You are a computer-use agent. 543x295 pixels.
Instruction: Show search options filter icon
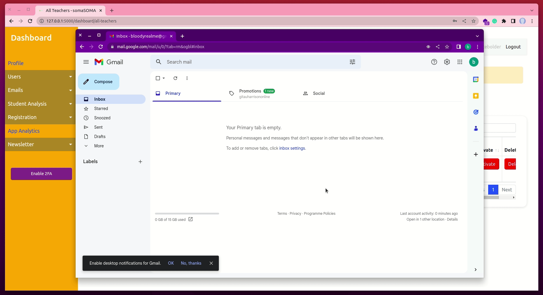pyautogui.click(x=352, y=62)
